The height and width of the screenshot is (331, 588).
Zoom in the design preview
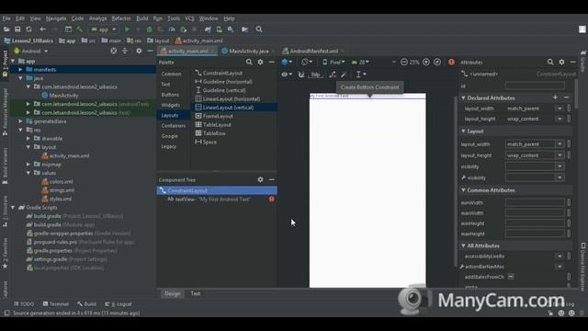(x=426, y=62)
